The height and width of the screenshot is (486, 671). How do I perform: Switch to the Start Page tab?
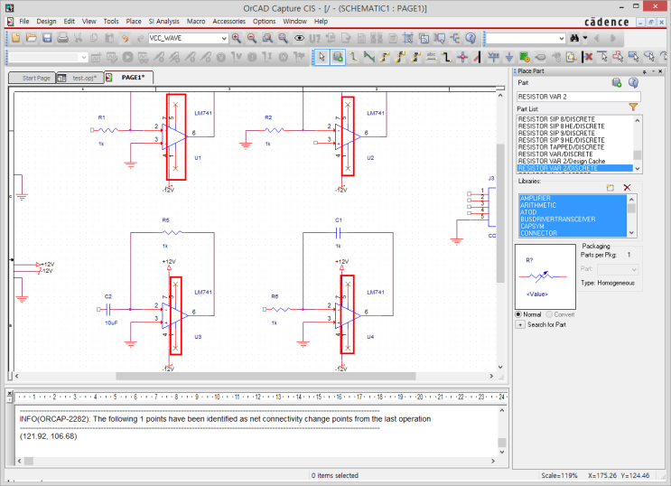[x=33, y=78]
